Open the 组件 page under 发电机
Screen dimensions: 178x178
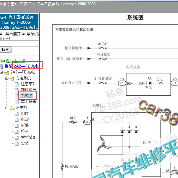point(25,113)
